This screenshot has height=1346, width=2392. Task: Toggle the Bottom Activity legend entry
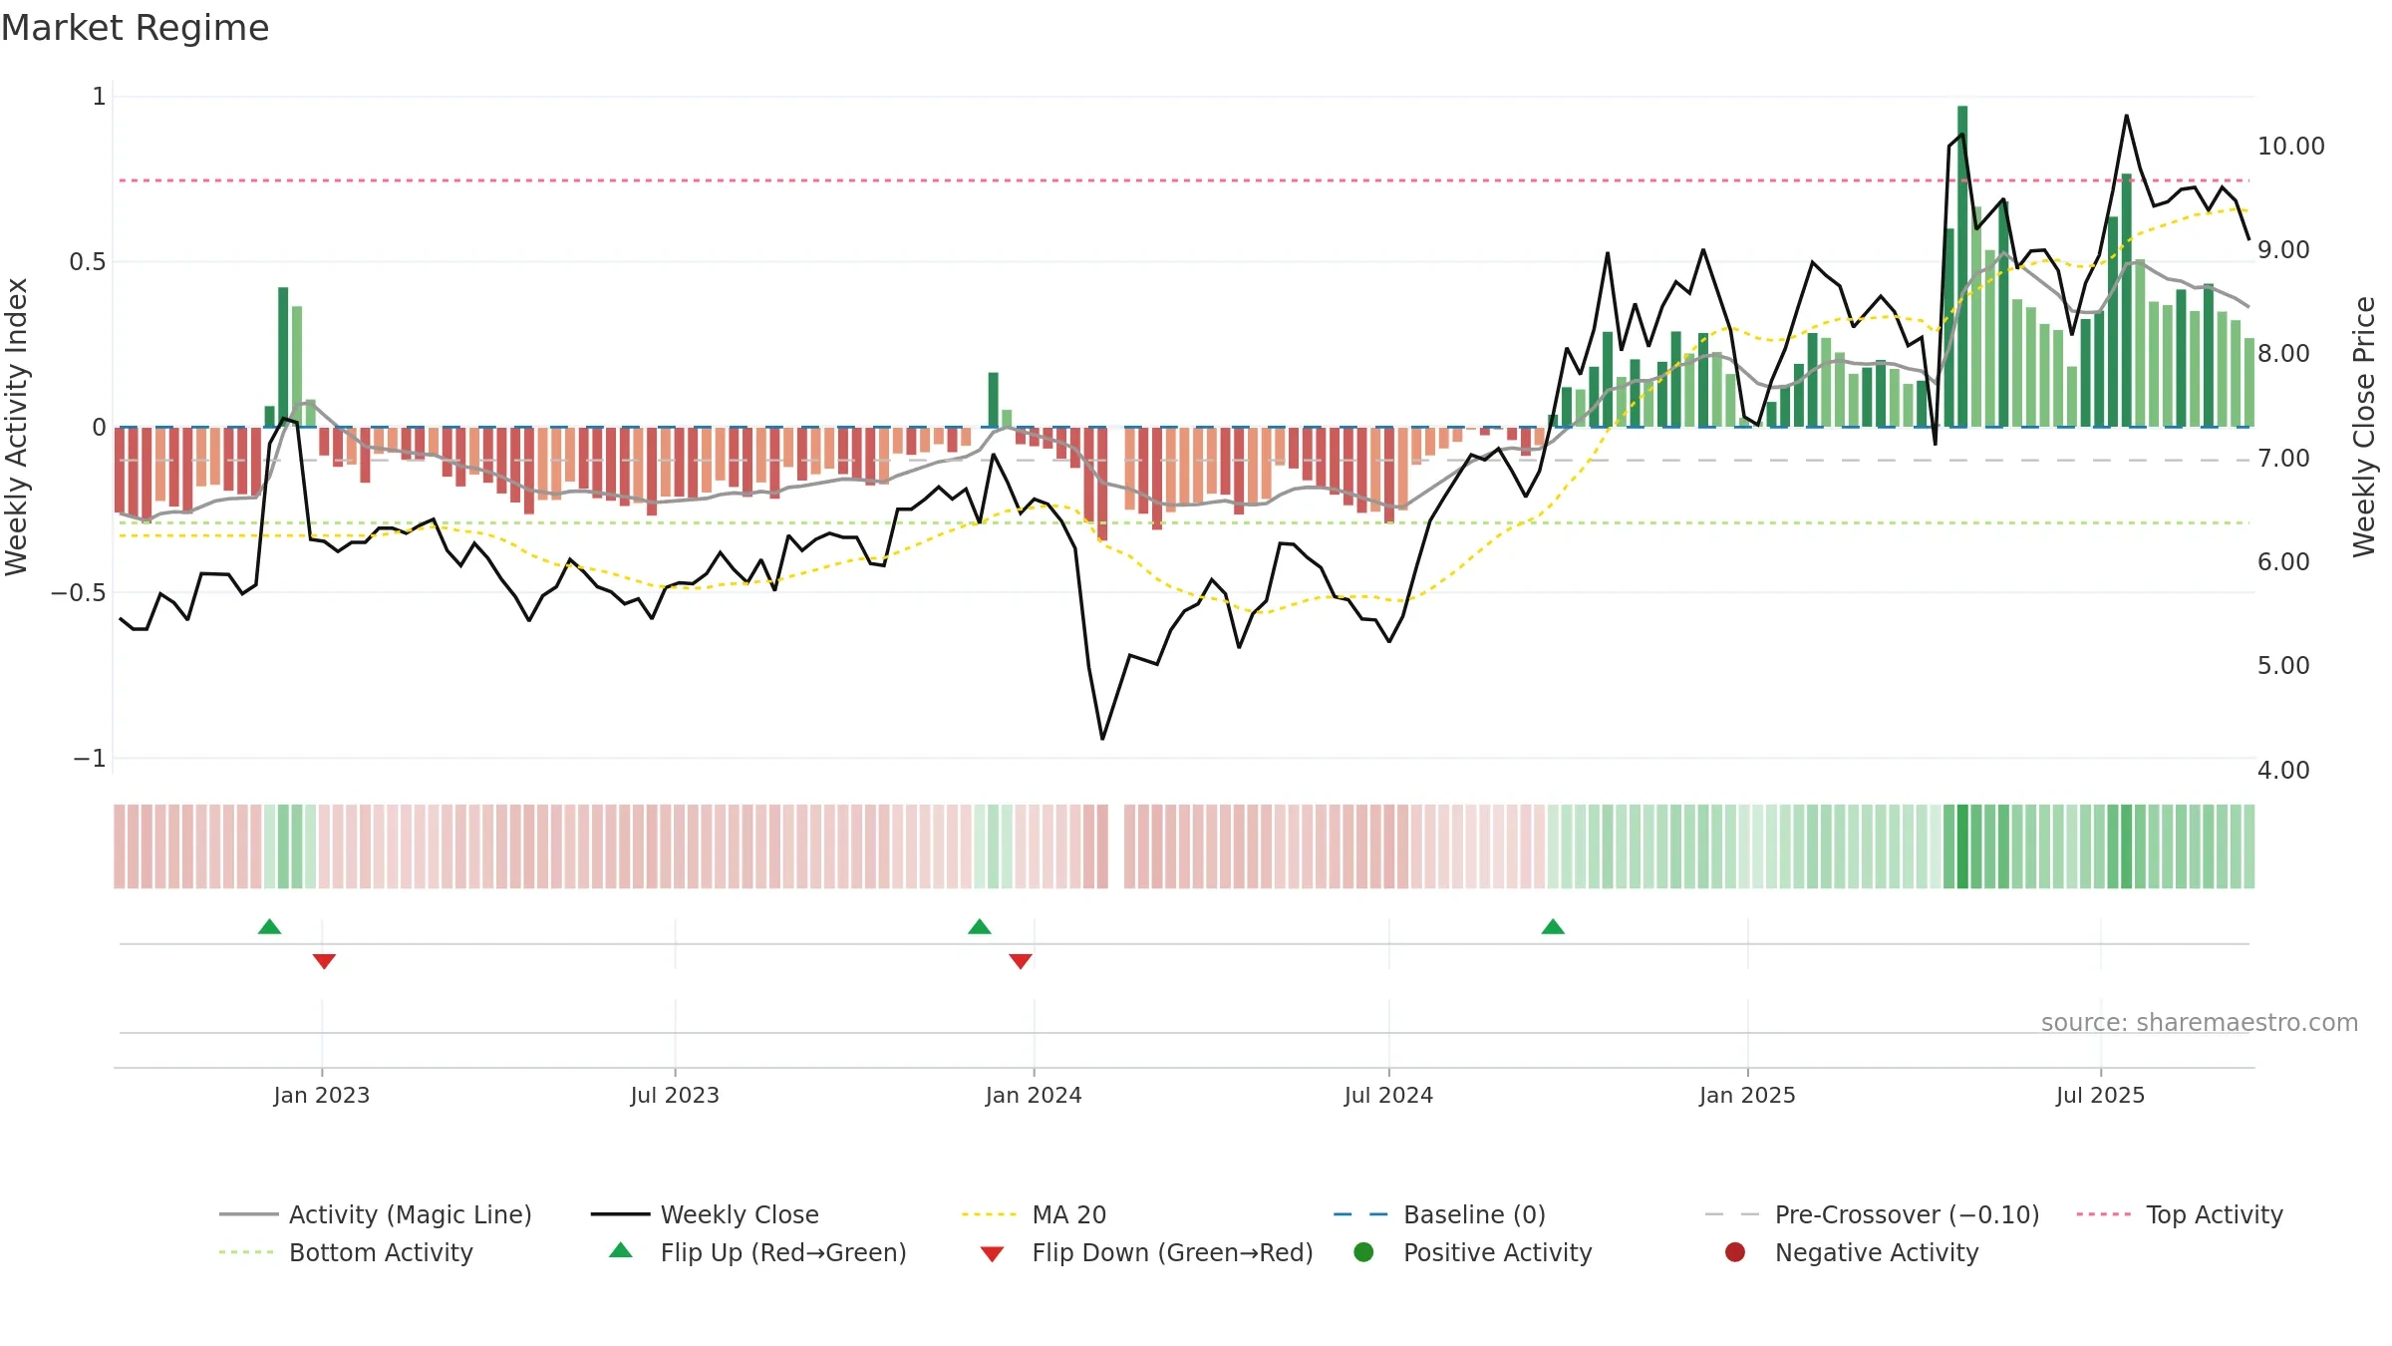[346, 1252]
